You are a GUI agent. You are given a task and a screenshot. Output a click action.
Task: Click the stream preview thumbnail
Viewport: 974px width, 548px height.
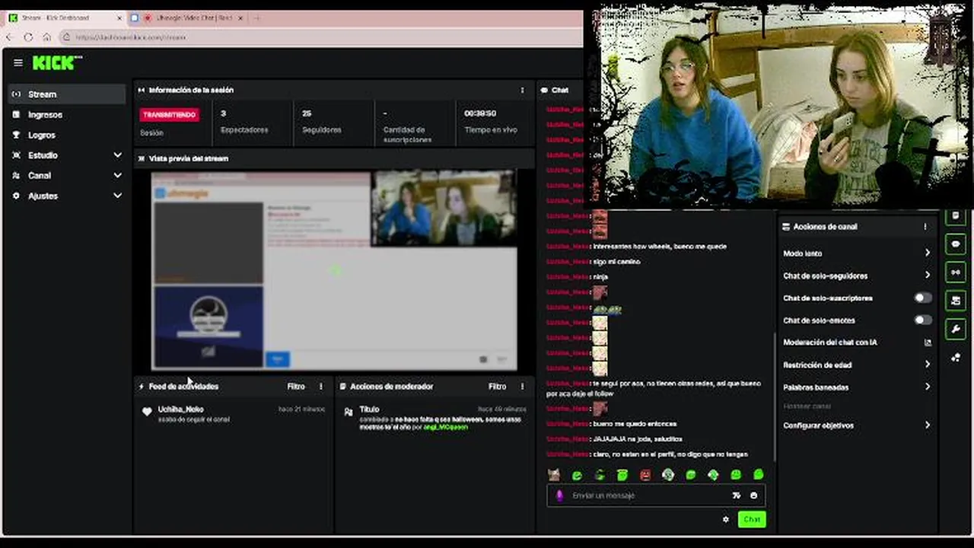(334, 270)
